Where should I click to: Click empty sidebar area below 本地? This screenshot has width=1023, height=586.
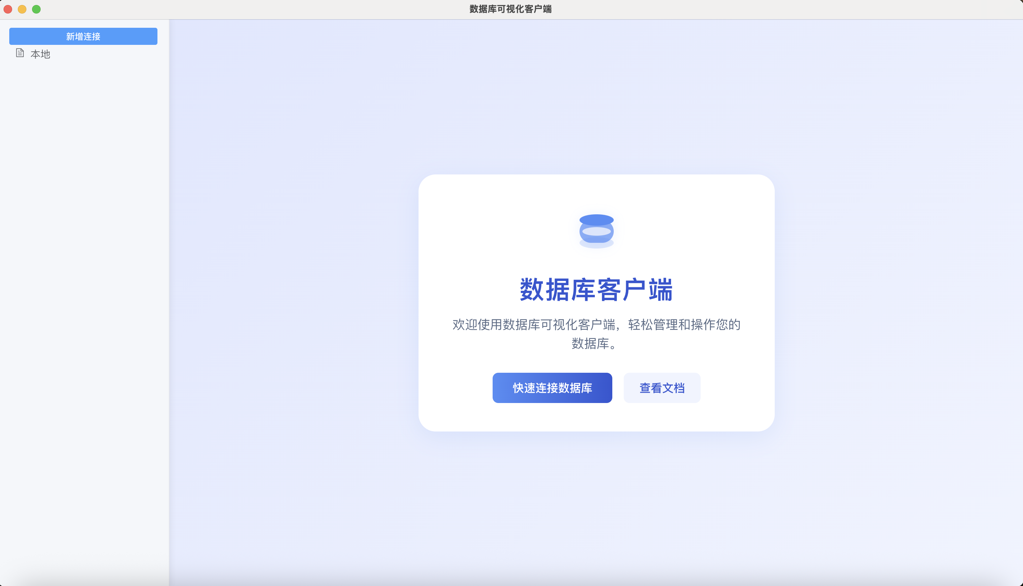pos(84,282)
